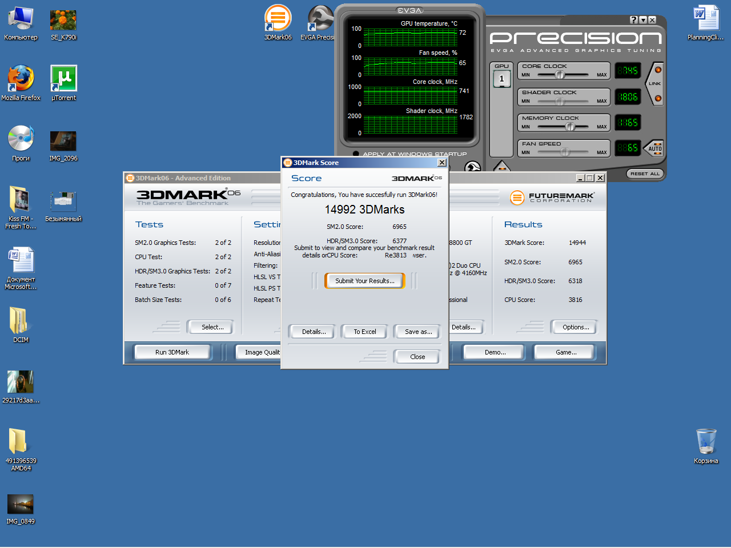This screenshot has width=731, height=548.
Task: Click the Core clock monitoring graph
Action: click(411, 95)
